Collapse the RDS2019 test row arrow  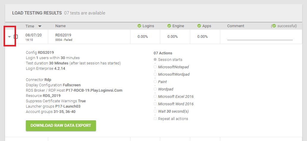point(9,37)
